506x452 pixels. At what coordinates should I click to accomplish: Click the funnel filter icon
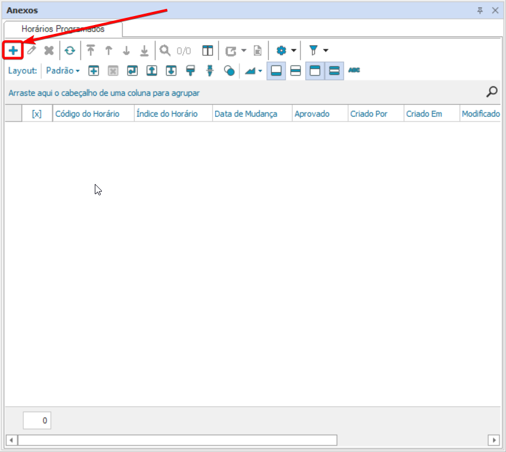(x=313, y=50)
